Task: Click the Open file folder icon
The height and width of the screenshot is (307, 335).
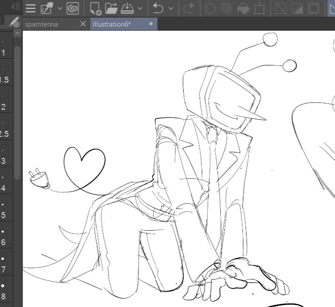Action: [x=111, y=8]
